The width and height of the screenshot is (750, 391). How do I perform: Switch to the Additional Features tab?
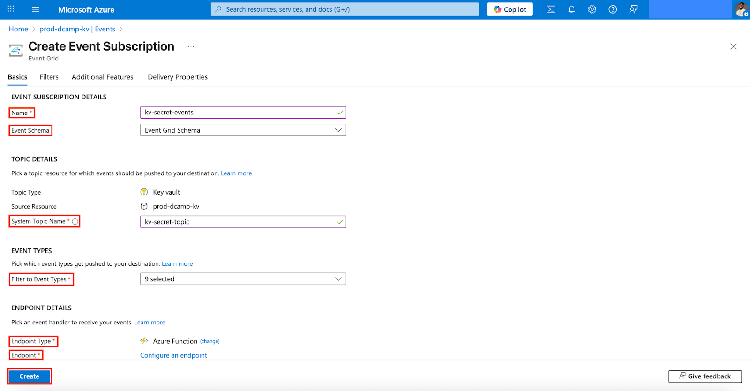pyautogui.click(x=102, y=77)
